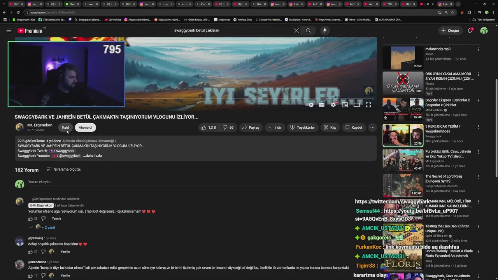Open more actions three-dot button under video
The width and height of the screenshot is (498, 280).
pyautogui.click(x=372, y=128)
